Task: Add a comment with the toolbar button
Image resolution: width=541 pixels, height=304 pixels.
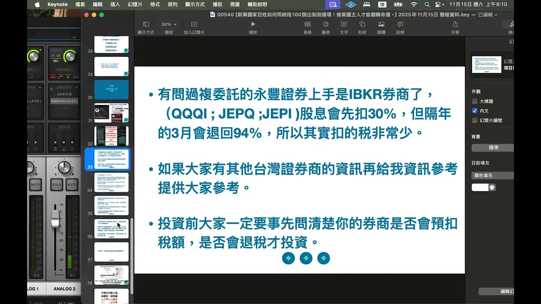Action: coord(400,24)
